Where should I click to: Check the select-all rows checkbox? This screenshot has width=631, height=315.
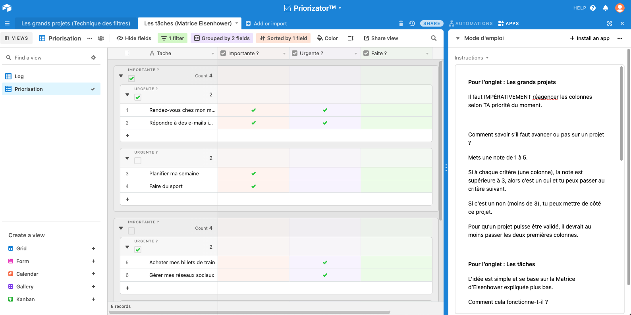click(x=127, y=53)
